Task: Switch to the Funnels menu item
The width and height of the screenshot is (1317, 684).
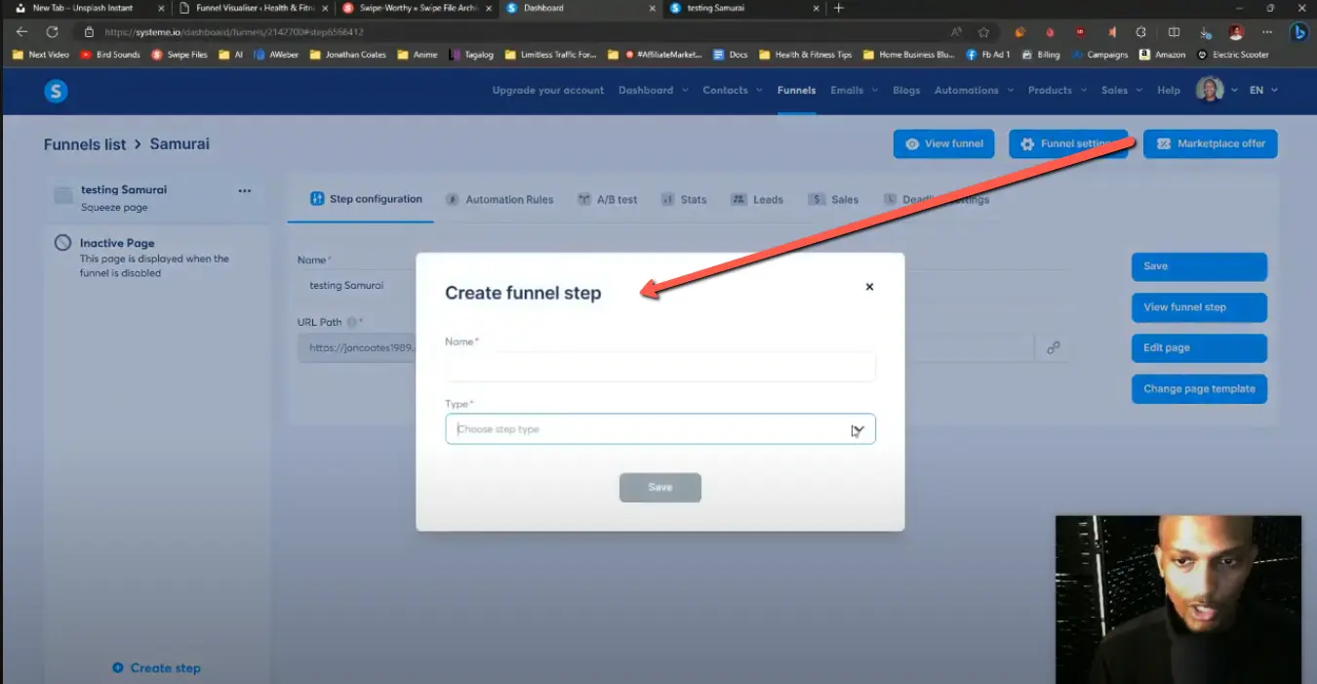Action: click(x=796, y=90)
